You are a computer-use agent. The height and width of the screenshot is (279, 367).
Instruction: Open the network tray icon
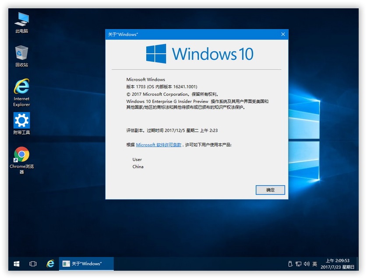pos(298,264)
